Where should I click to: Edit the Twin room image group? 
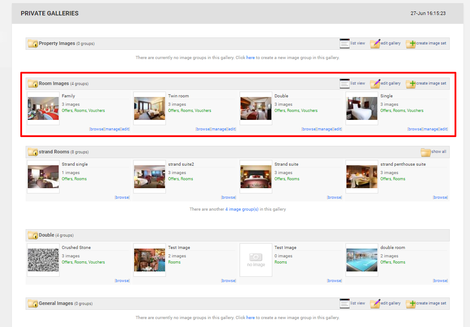232,129
